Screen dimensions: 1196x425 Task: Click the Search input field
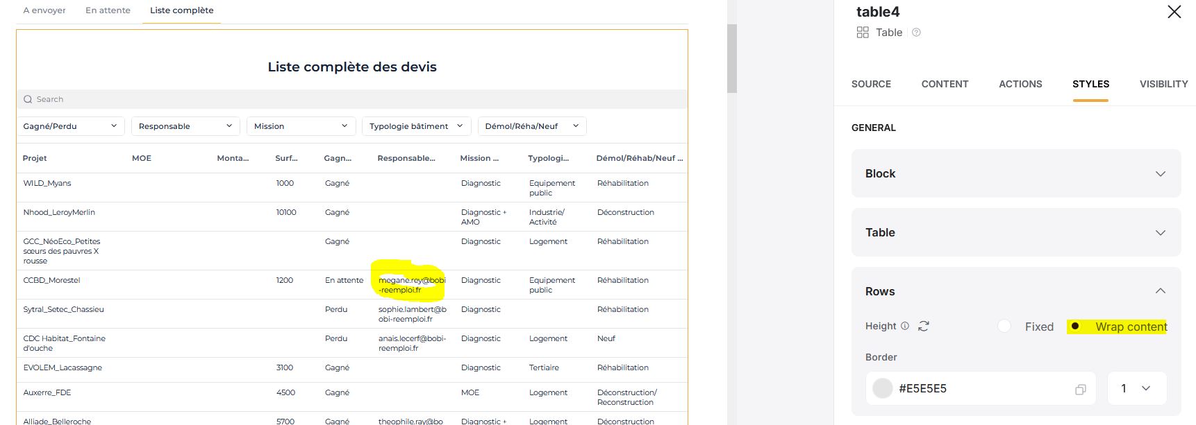347,99
